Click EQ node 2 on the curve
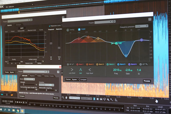 point(88,37)
